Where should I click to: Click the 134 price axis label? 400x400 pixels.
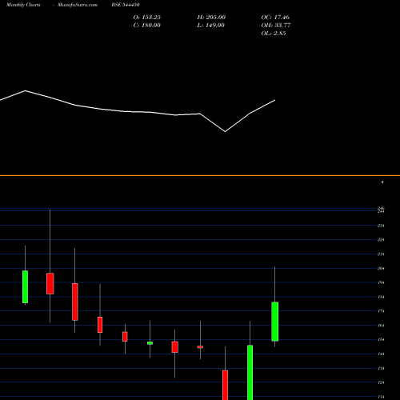click(x=381, y=369)
